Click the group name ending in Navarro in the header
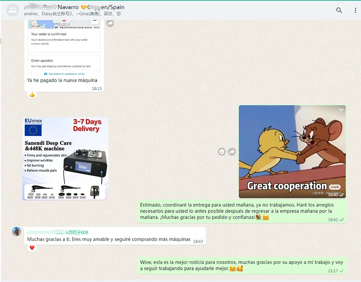The image size is (361, 282). 74,7
